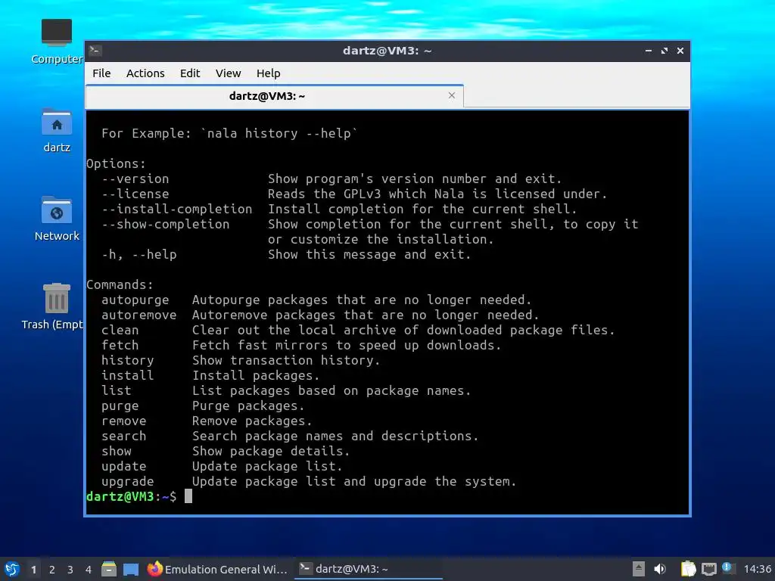The image size is (775, 581).
Task: Open the dartz home folder icon
Action: click(57, 130)
